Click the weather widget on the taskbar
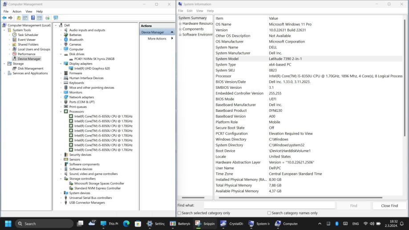The image size is (409, 230). (x=92, y=223)
